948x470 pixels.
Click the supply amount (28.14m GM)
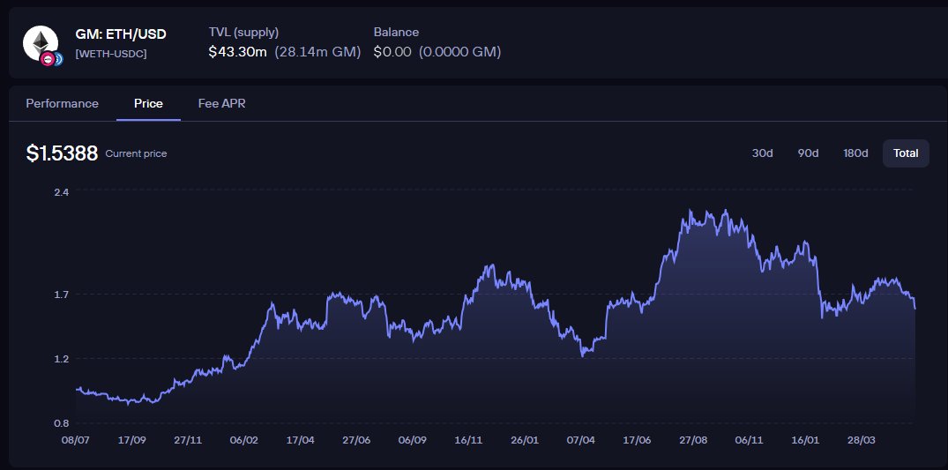coord(318,52)
